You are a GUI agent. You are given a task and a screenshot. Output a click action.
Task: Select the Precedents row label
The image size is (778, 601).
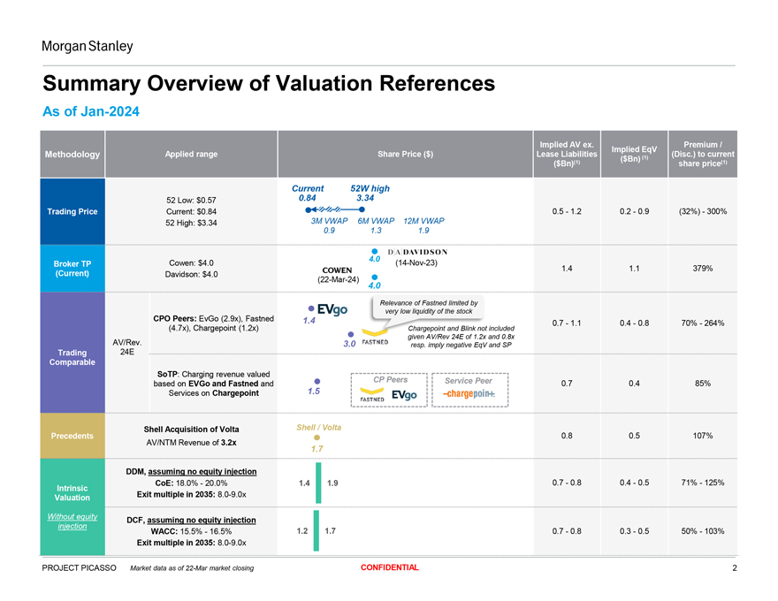(72, 435)
